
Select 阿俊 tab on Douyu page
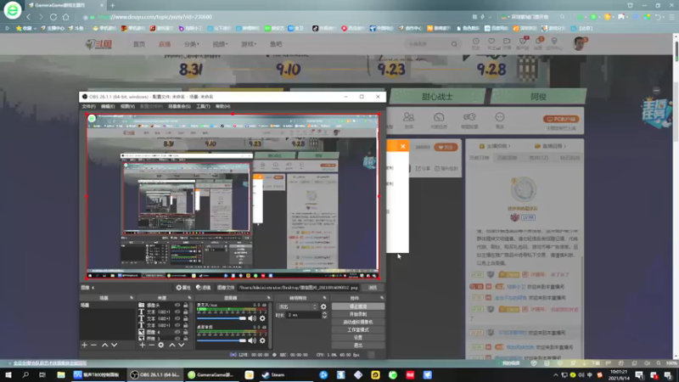pyautogui.click(x=538, y=97)
